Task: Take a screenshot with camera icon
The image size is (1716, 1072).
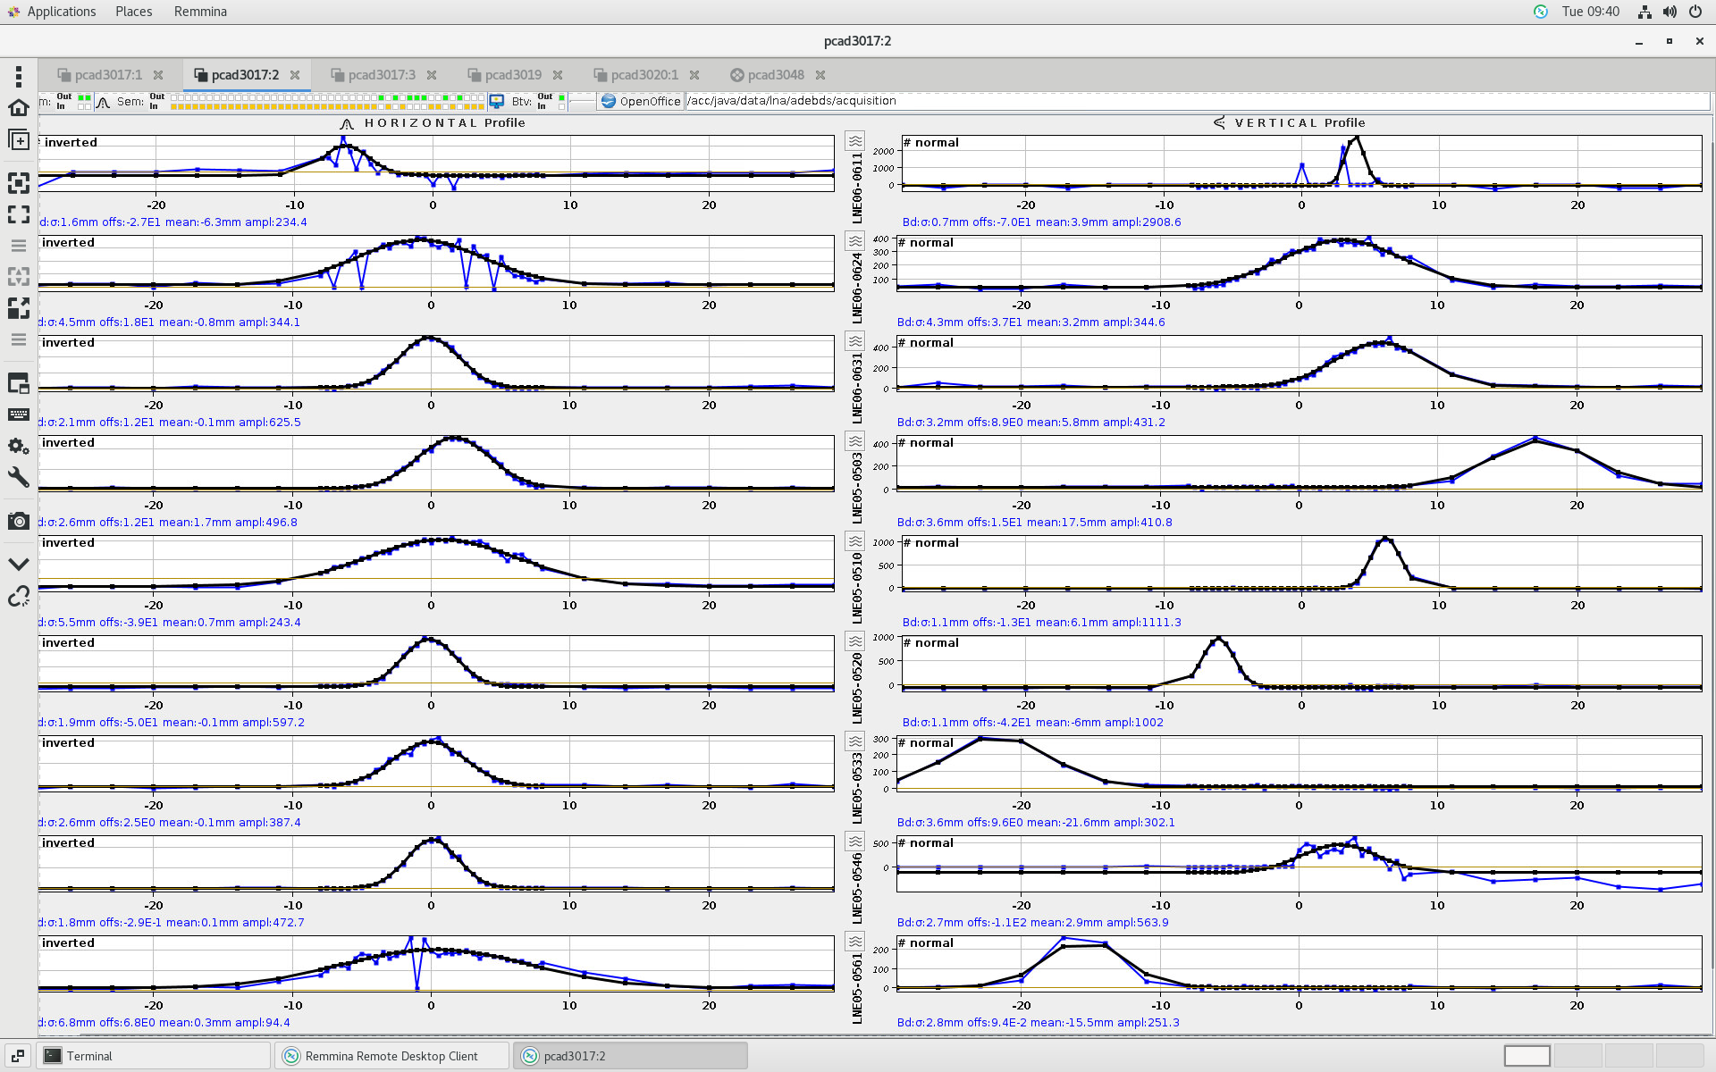Action: tap(18, 521)
